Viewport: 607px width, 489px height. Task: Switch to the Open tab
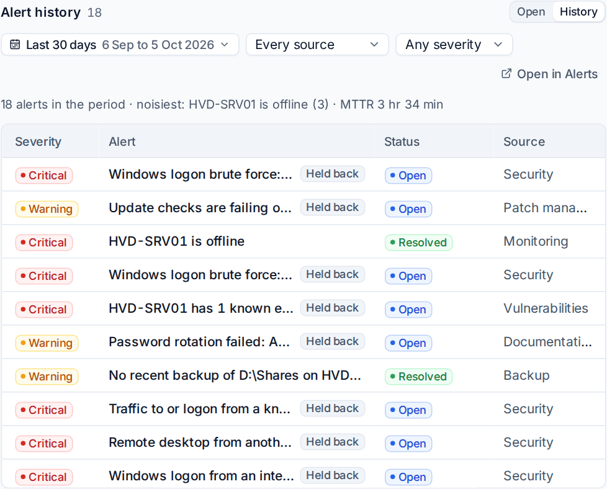[x=531, y=12]
